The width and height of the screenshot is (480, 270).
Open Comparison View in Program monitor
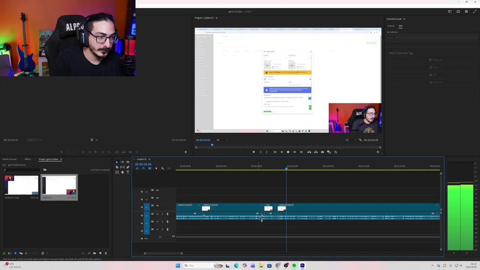329,152
